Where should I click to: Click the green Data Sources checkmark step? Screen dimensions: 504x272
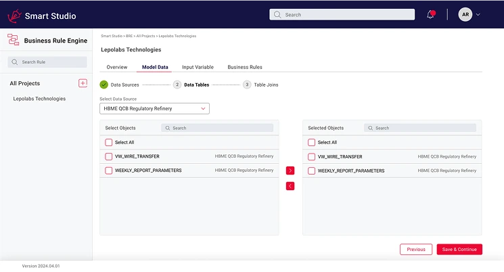(104, 85)
